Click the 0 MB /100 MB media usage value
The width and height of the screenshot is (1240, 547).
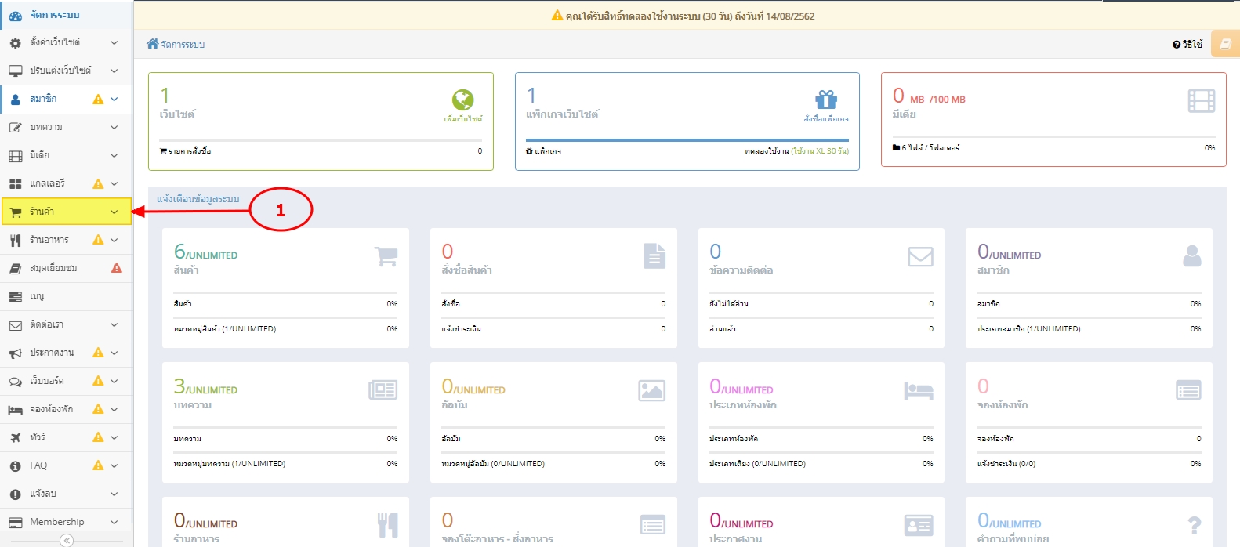(929, 96)
